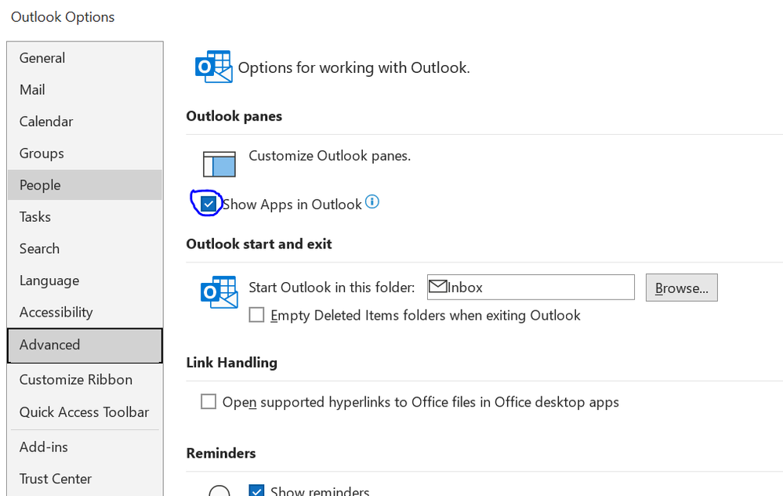Enable Empty Deleted Items folders when exiting

pos(256,315)
